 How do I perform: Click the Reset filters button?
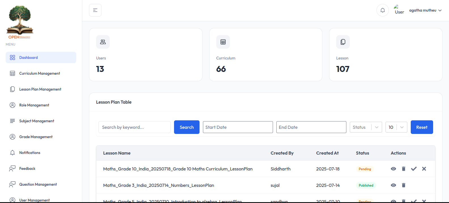pyautogui.click(x=422, y=127)
